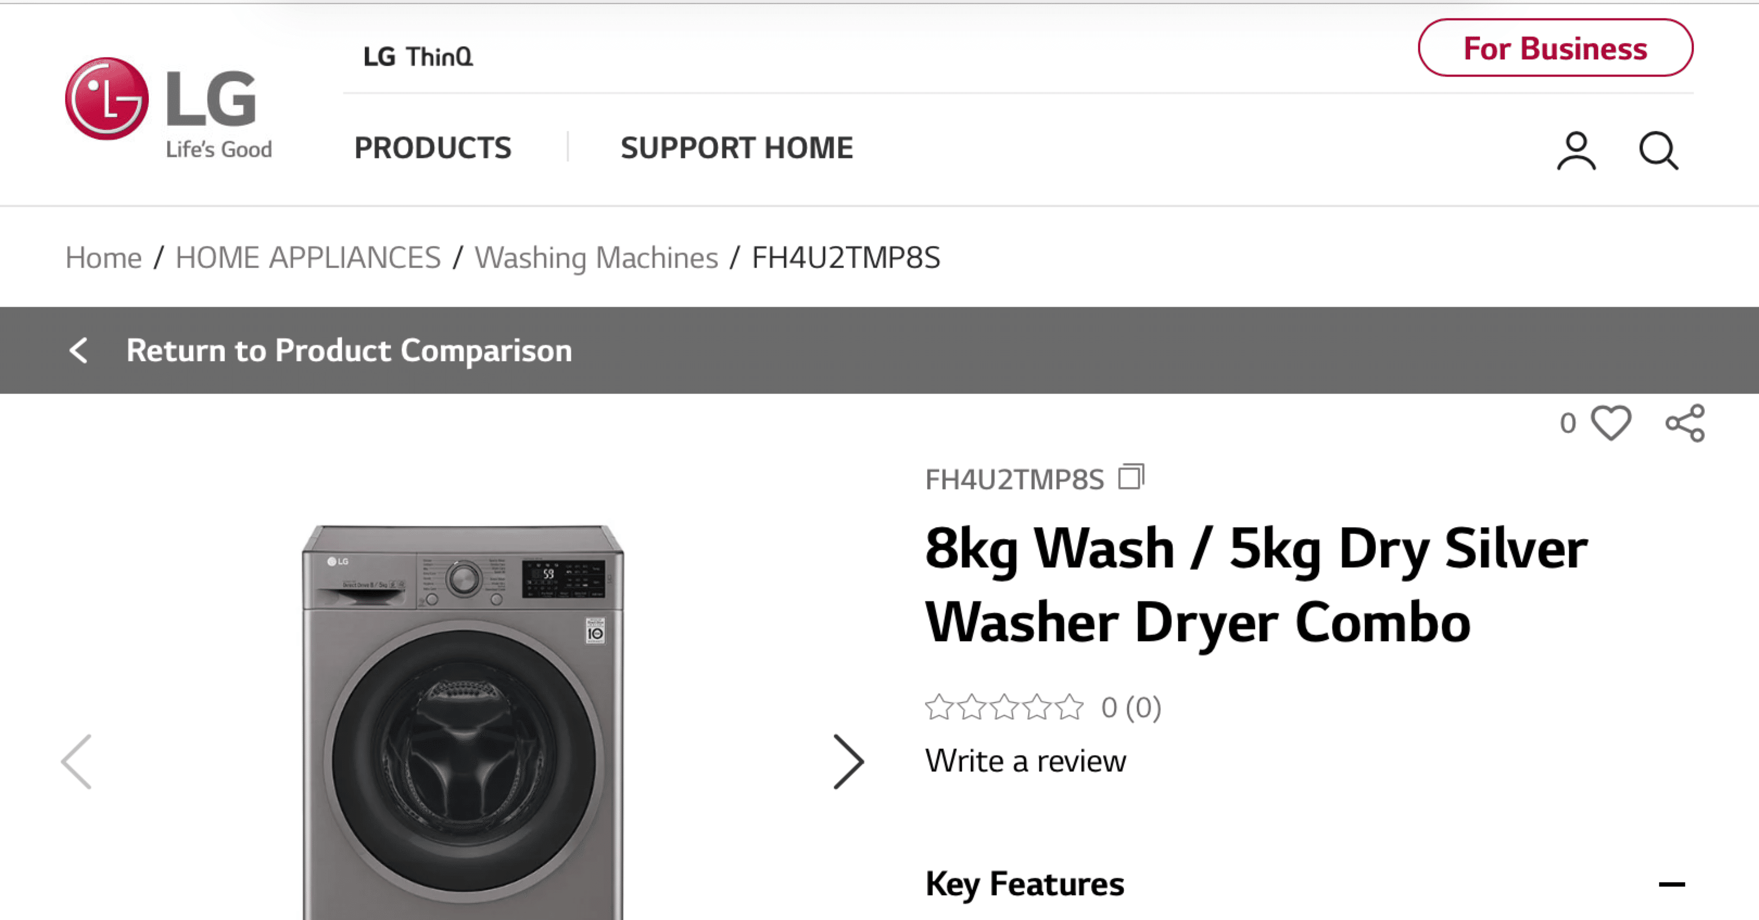Show next product image arrow

click(x=848, y=762)
